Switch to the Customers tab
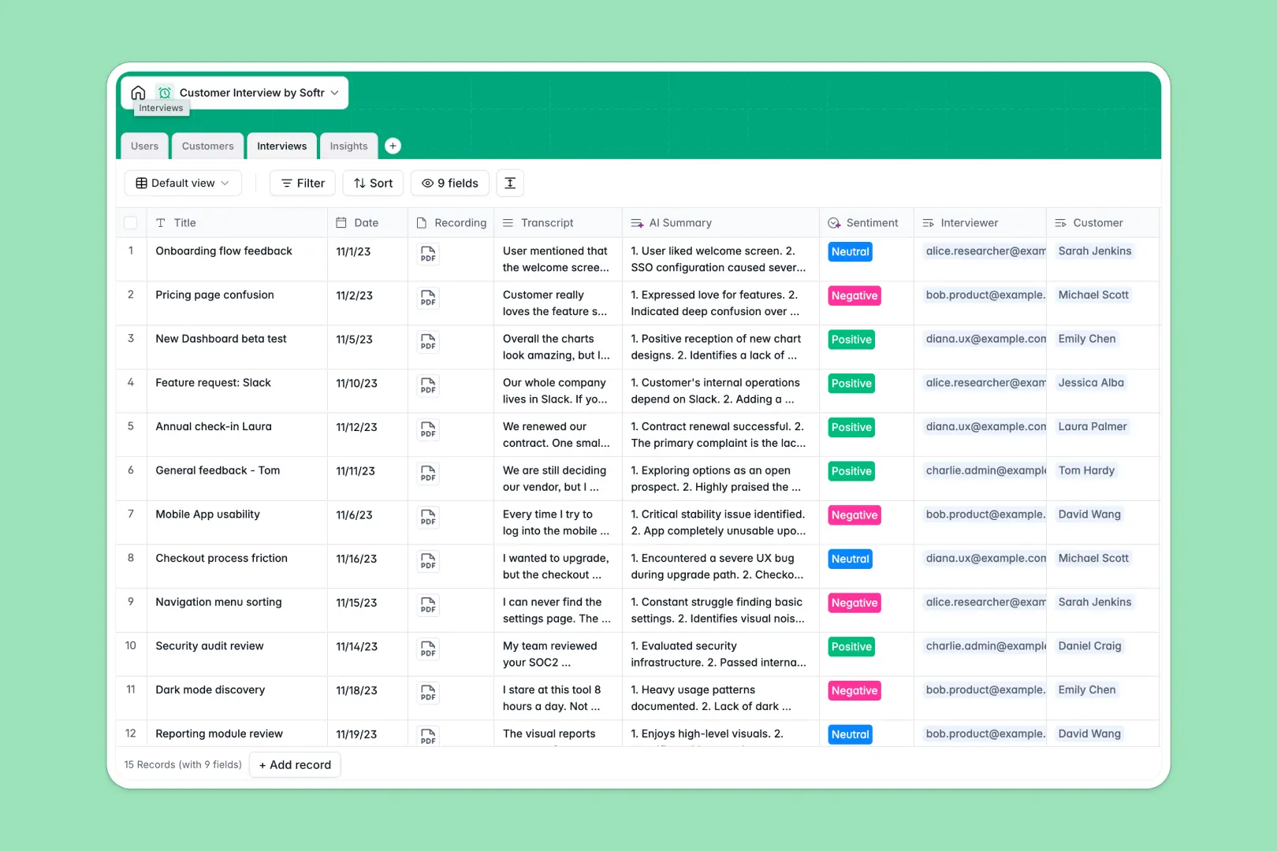The height and width of the screenshot is (851, 1277). pyautogui.click(x=207, y=146)
